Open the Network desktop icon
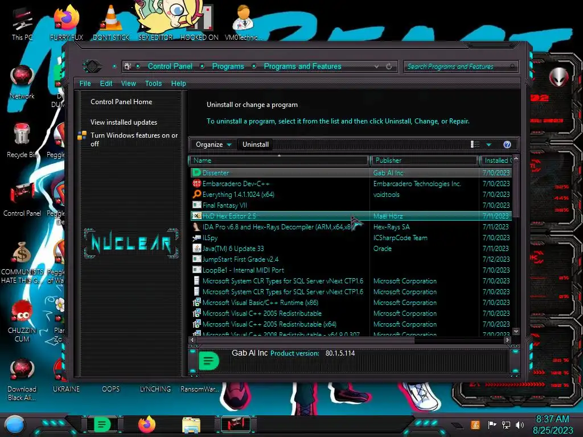The width and height of the screenshot is (583, 437). [22, 83]
